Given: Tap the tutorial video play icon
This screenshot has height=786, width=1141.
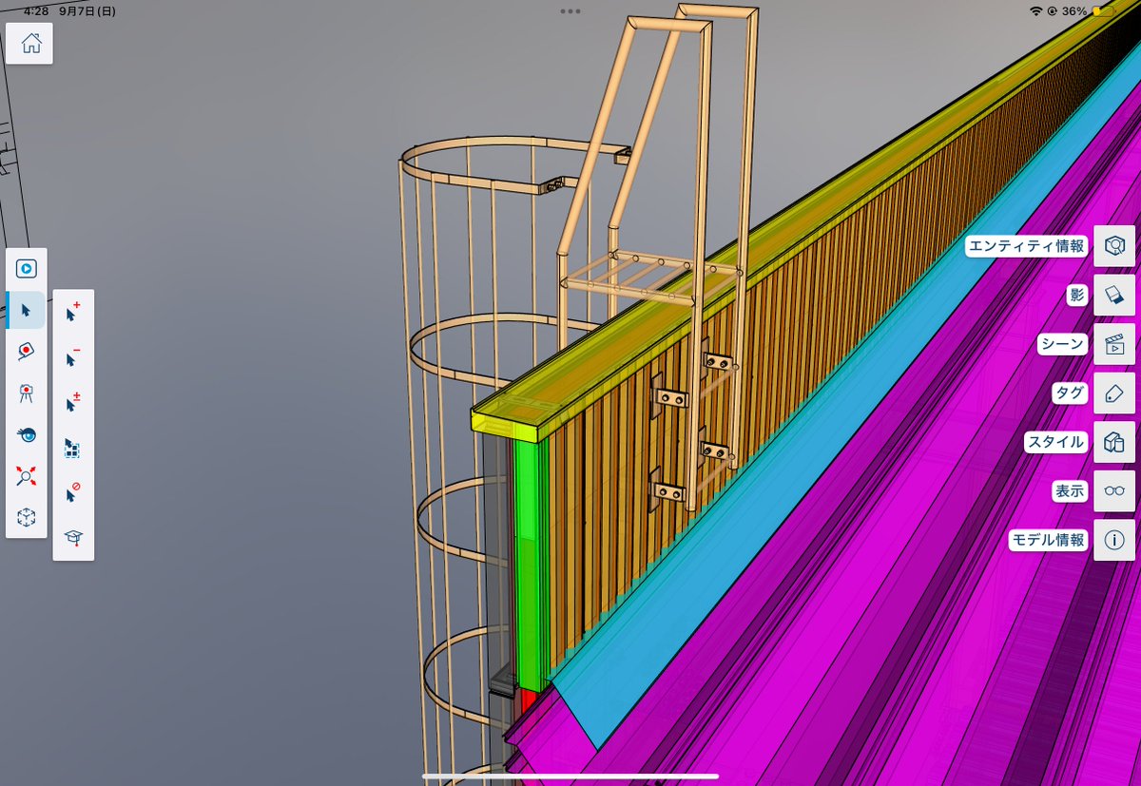Looking at the screenshot, I should click(26, 267).
